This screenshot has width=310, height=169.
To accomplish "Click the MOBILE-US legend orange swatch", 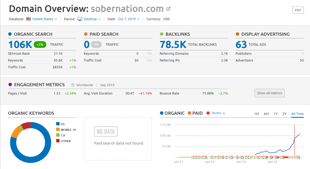I will tap(58, 130).
